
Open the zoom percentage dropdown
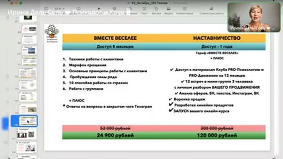pos(59,9)
